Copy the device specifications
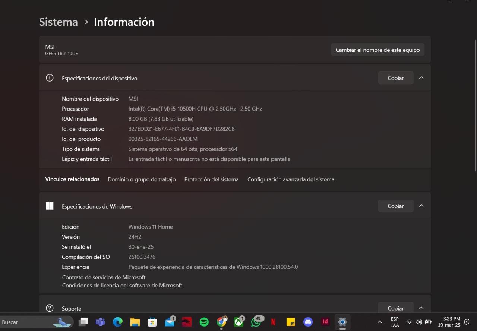The image size is (477, 331). tap(396, 78)
